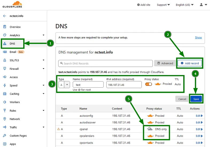Edit the autodiscover record
Viewport: 210px width, 147px height.
pos(199,123)
